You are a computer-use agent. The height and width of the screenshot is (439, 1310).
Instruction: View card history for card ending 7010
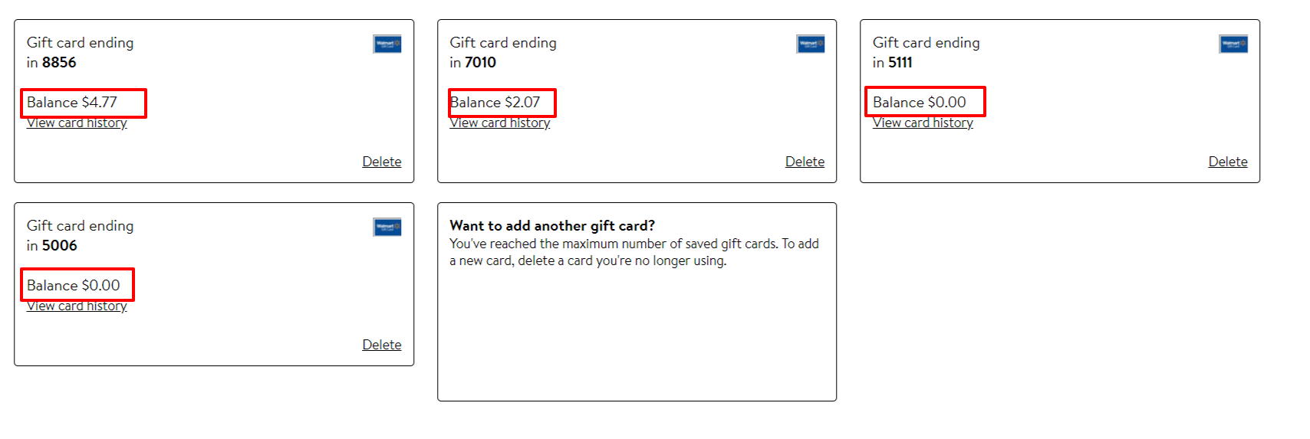500,123
